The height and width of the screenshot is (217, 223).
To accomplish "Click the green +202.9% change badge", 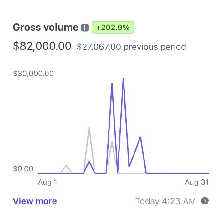I will point(113,28).
